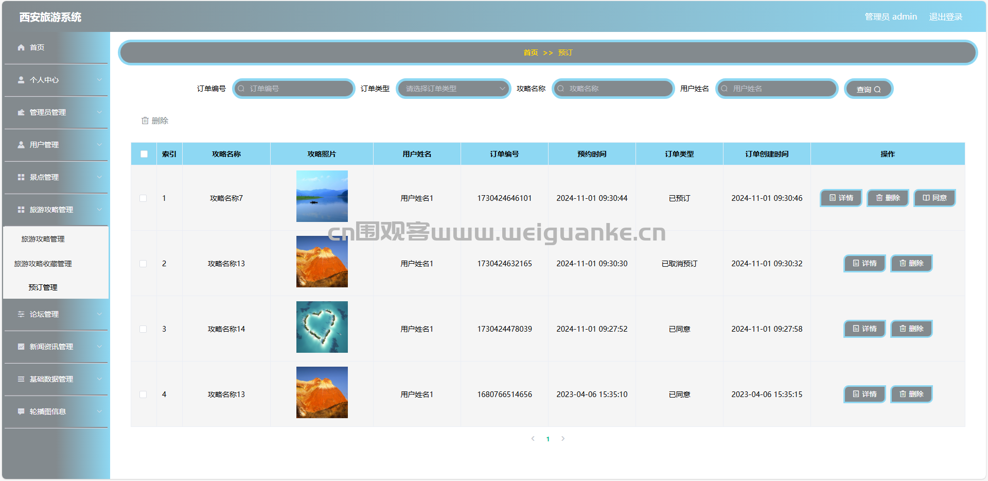This screenshot has width=988, height=481.
Task: Click the search icon in 攻略名称 field
Action: pyautogui.click(x=561, y=89)
